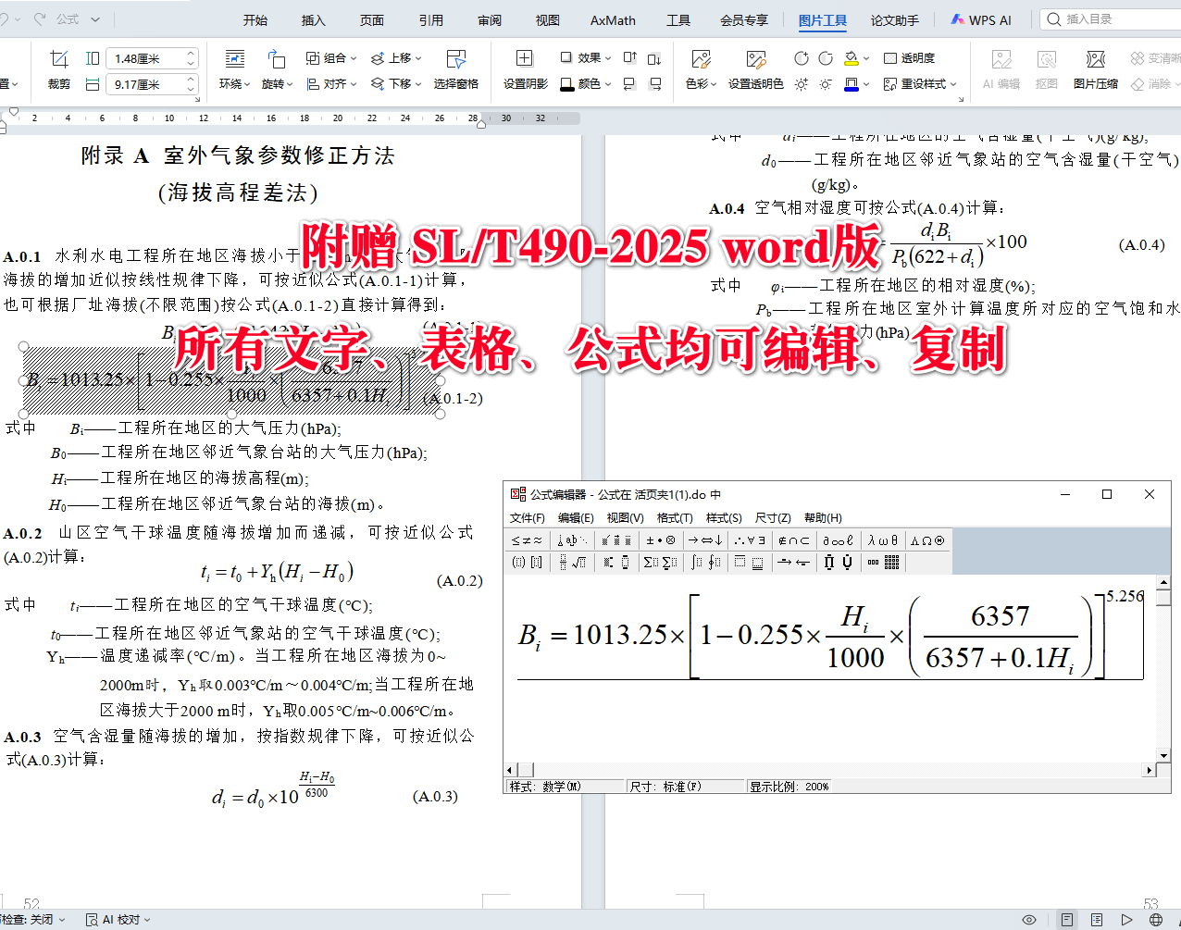Switch to the Review (审阅) tab
The image size is (1181, 930).
[x=490, y=19]
